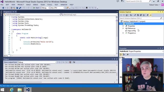Click the Undo toolbar icon

tap(24, 8)
